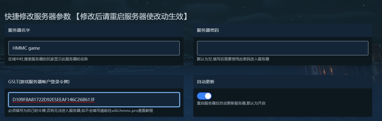This screenshot has height=121, width=382.
Task: Click the 服务器密码 section label
Action: [208, 30]
